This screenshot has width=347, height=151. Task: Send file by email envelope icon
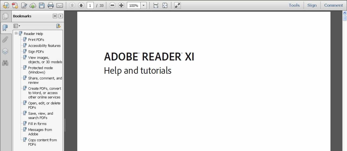click(x=60, y=5)
